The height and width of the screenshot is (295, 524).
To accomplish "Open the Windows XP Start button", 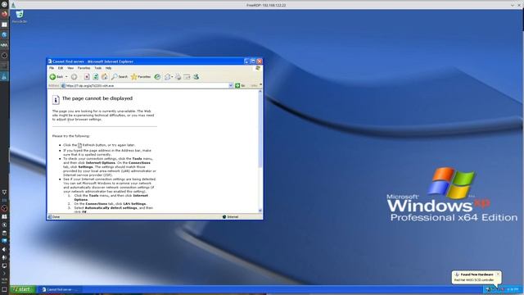I will point(22,289).
